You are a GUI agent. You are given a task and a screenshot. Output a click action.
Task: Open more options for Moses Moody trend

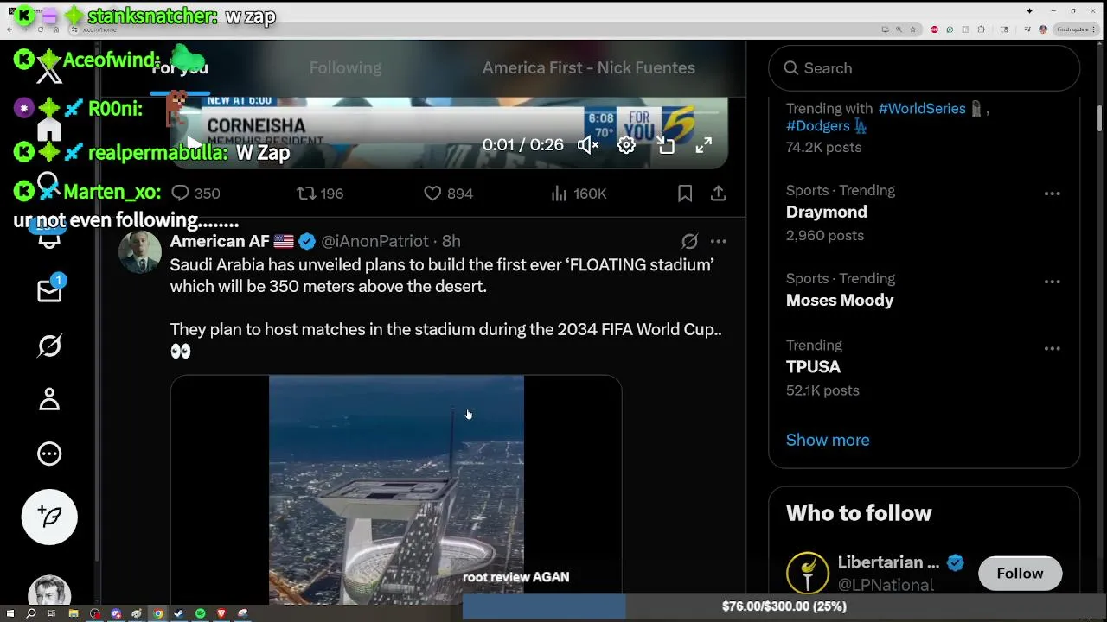[1052, 282]
